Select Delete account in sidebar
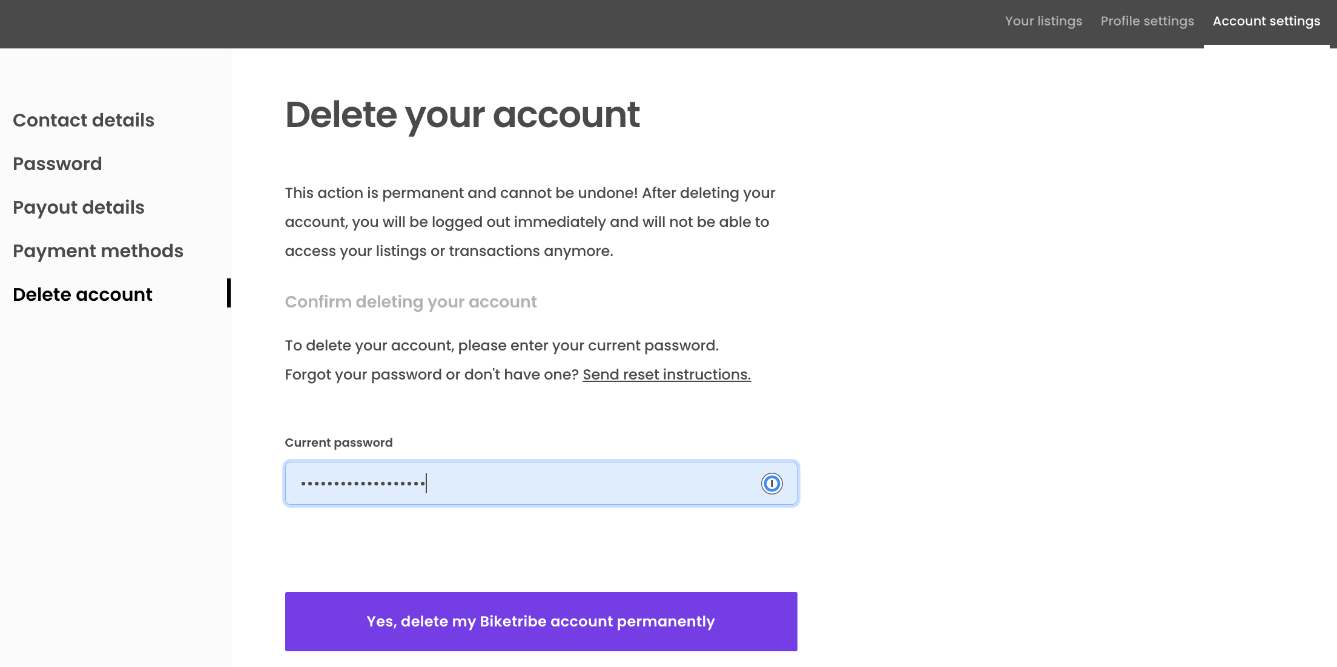This screenshot has height=667, width=1337. 82,295
